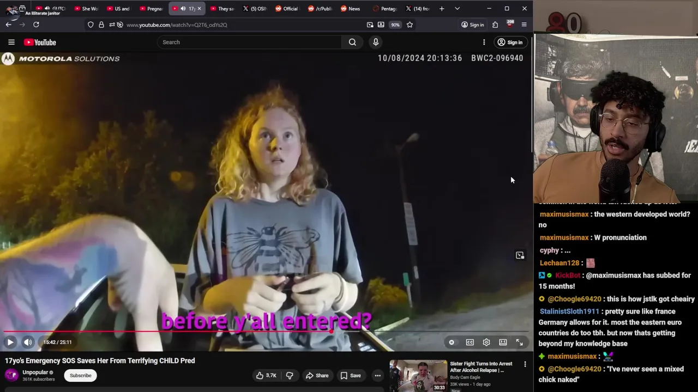This screenshot has width=698, height=392.
Task: Dislike the video
Action: (290, 375)
